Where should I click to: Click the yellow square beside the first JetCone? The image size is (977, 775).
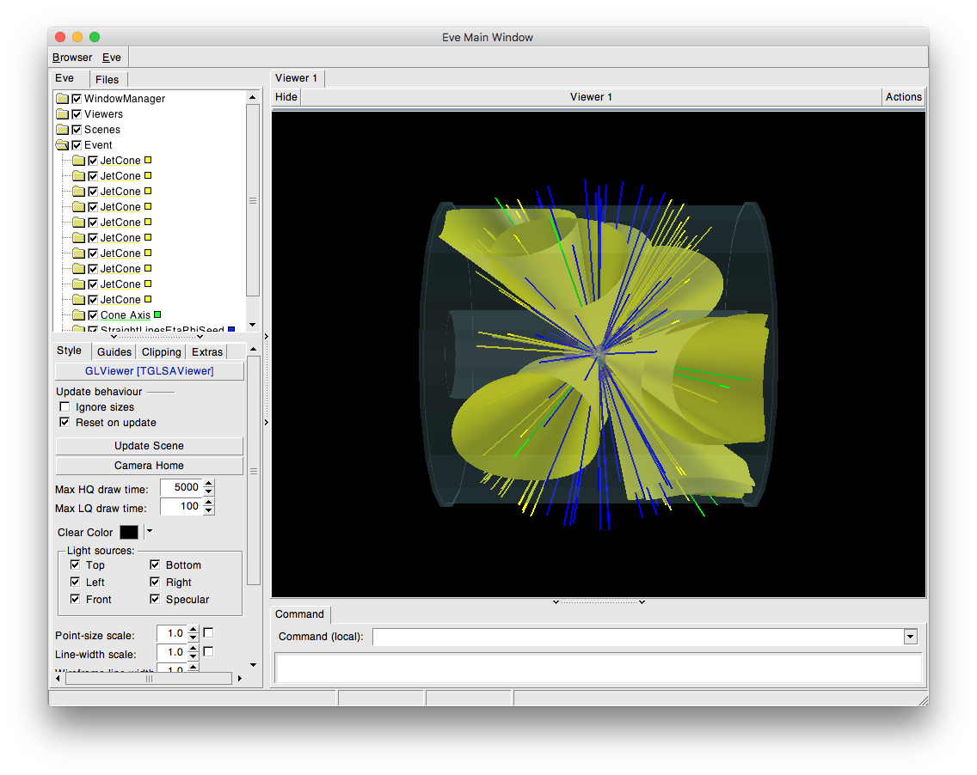[148, 161]
